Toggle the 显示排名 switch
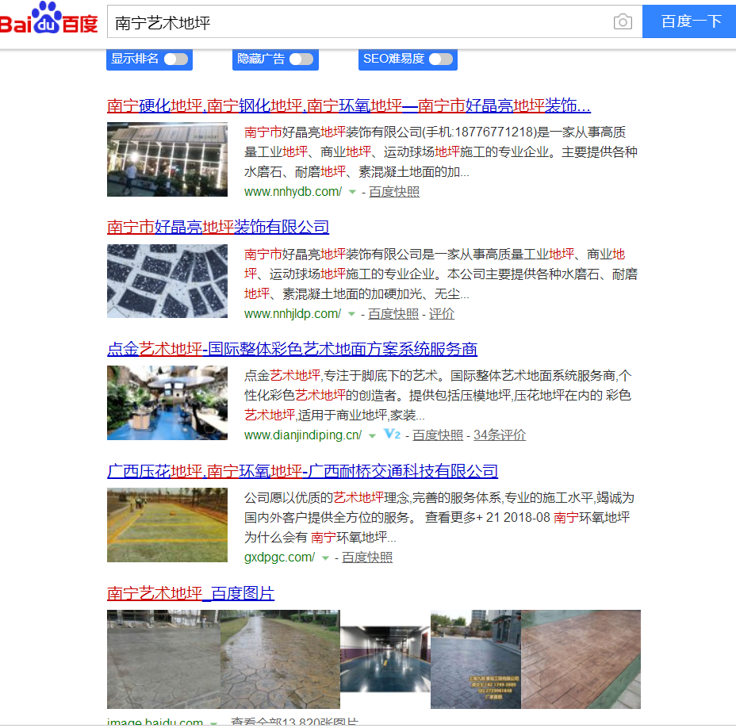Screen dimensions: 736x728 point(176,59)
